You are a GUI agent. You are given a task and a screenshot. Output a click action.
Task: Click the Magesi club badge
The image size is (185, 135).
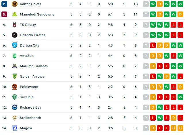[x=15, y=128]
